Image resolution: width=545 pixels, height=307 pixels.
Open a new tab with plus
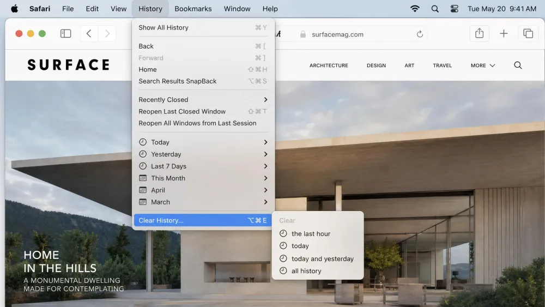point(504,33)
